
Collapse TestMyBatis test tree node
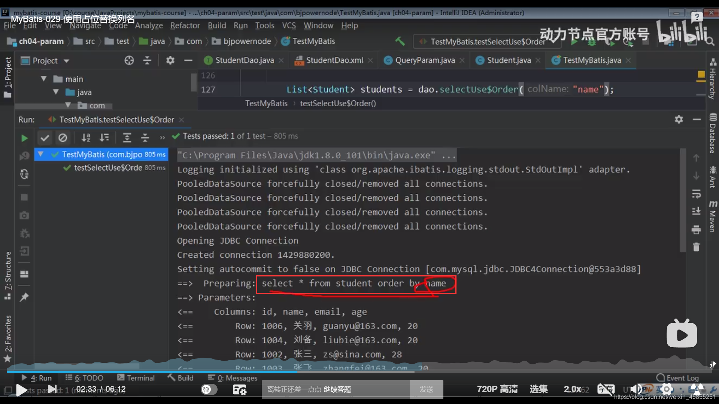click(x=40, y=154)
